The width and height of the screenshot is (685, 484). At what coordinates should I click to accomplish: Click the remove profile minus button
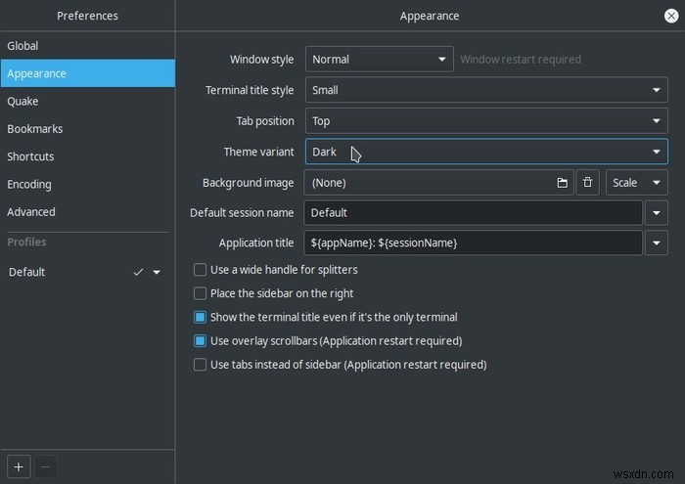coord(45,466)
